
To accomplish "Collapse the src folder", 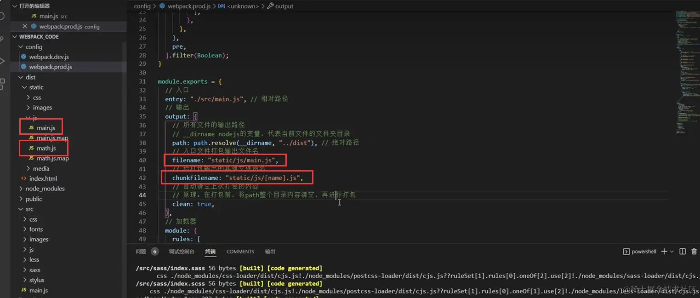I will 20,209.
